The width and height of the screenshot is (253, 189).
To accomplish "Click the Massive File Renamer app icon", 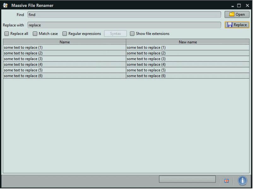I will point(5,5).
